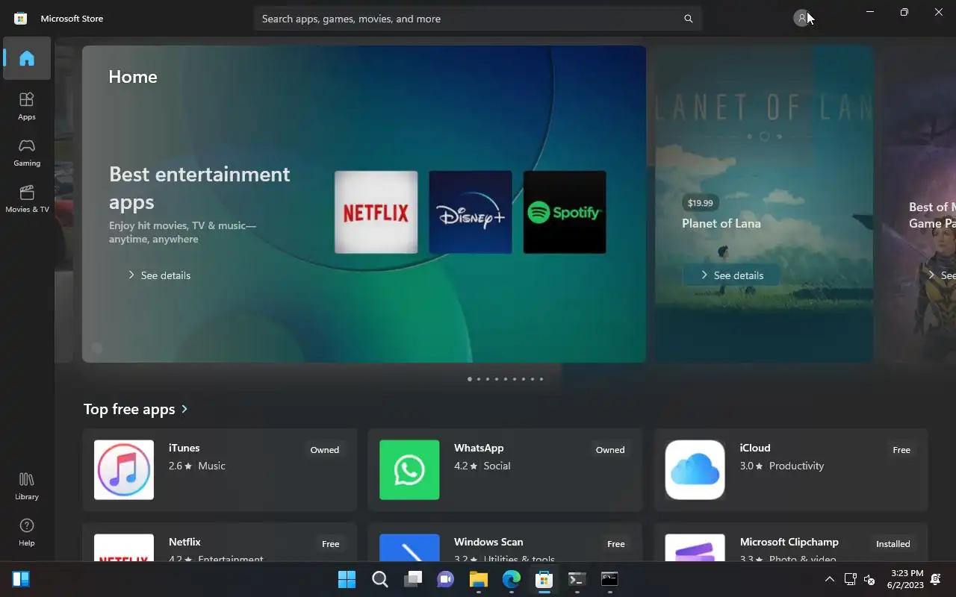Open the Chat app on taskbar
The image size is (956, 597).
tap(446, 579)
